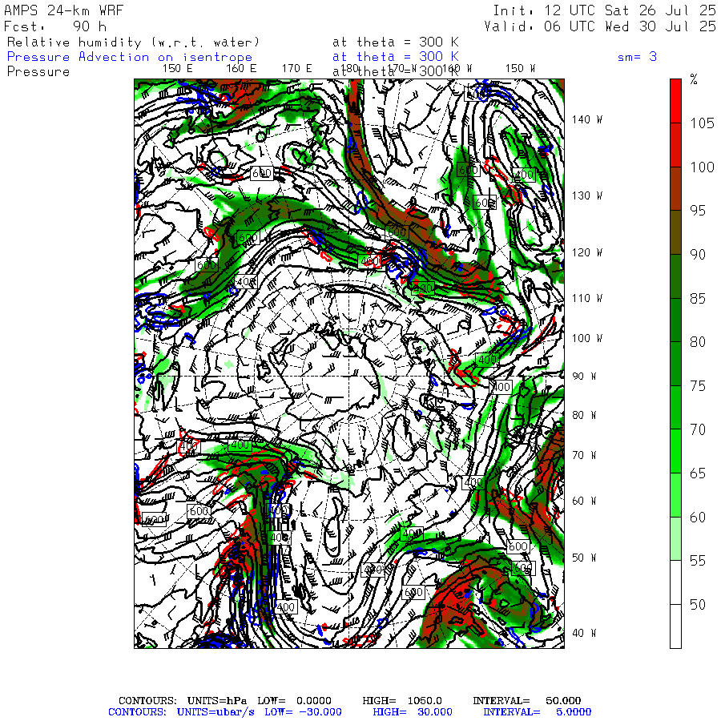This screenshot has height=721, width=721.
Task: Click the '110 W' longitude label
Action: click(x=586, y=298)
